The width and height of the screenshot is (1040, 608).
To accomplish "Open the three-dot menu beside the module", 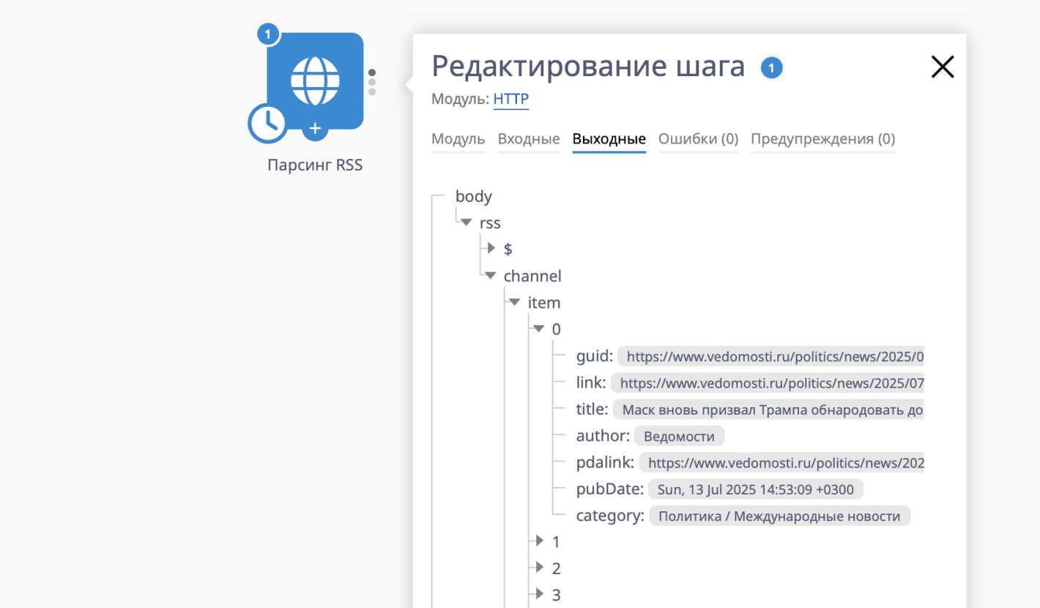I will point(372,81).
